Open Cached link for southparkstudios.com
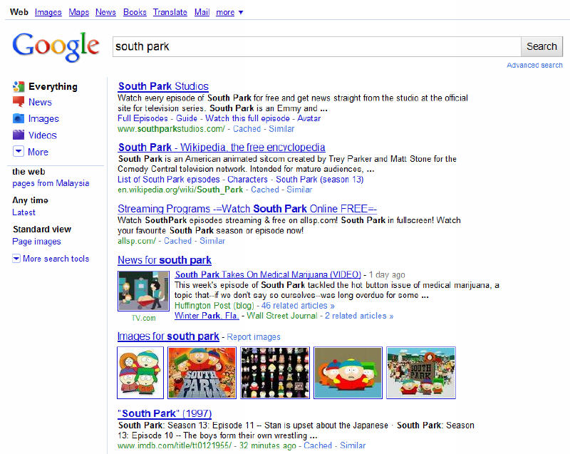 coord(247,129)
